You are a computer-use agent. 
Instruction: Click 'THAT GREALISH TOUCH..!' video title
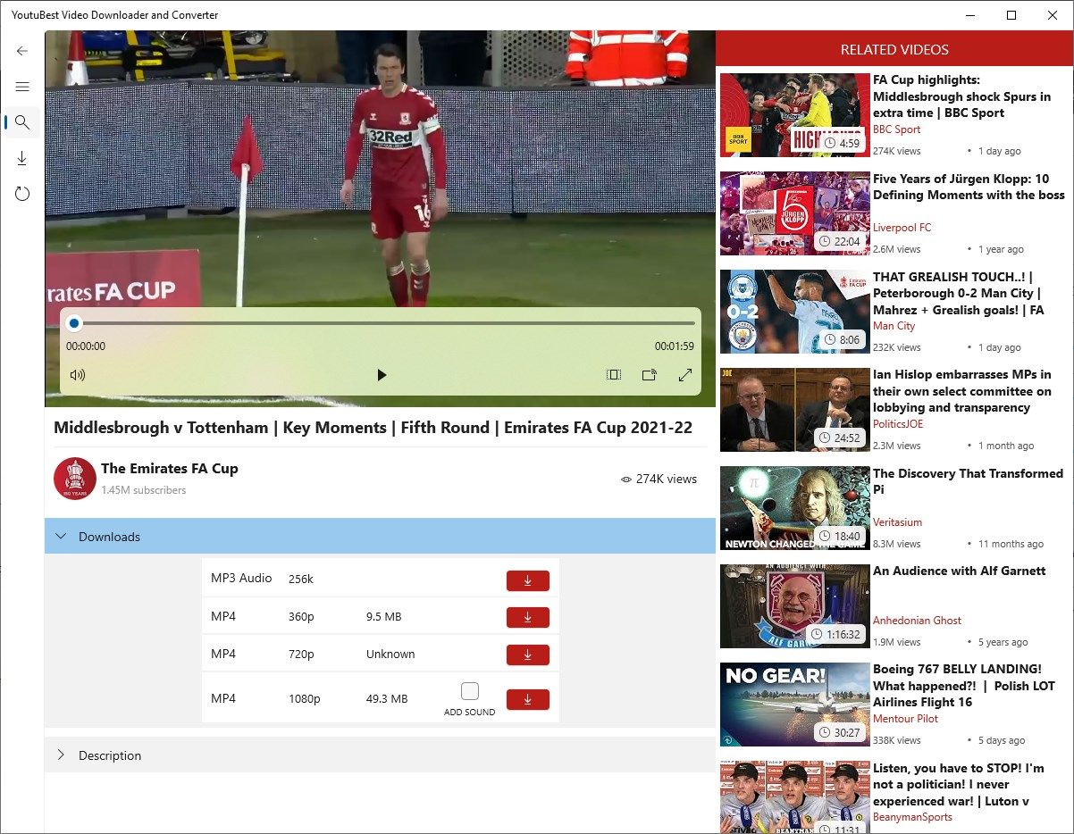pyautogui.click(x=959, y=294)
